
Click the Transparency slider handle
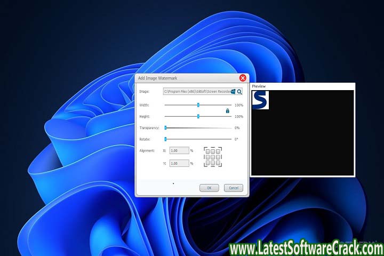pos(166,128)
